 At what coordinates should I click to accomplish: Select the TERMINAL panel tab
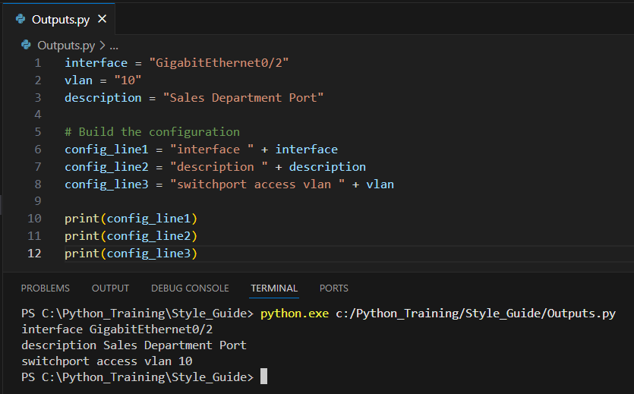274,288
